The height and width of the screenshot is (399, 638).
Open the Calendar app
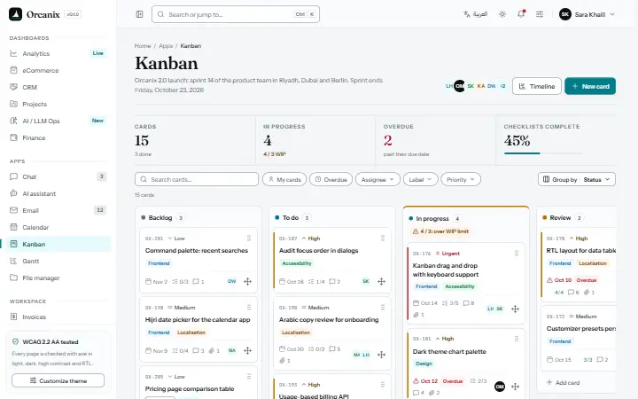[x=58, y=227]
